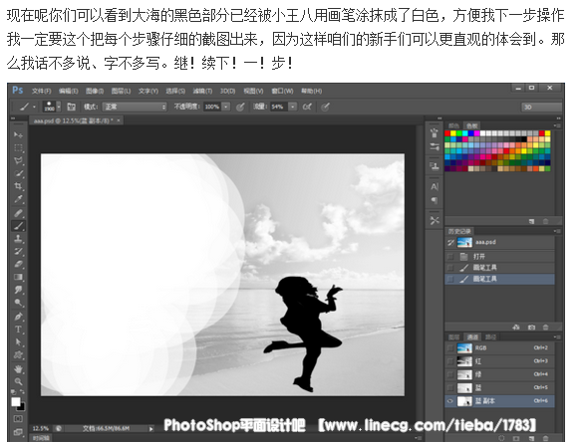Screen dimensions: 586x442
Task: Toggle visibility of RGB channel
Action: 450,348
